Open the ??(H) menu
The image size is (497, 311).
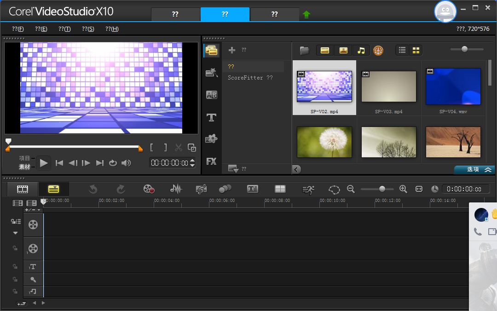tap(112, 29)
